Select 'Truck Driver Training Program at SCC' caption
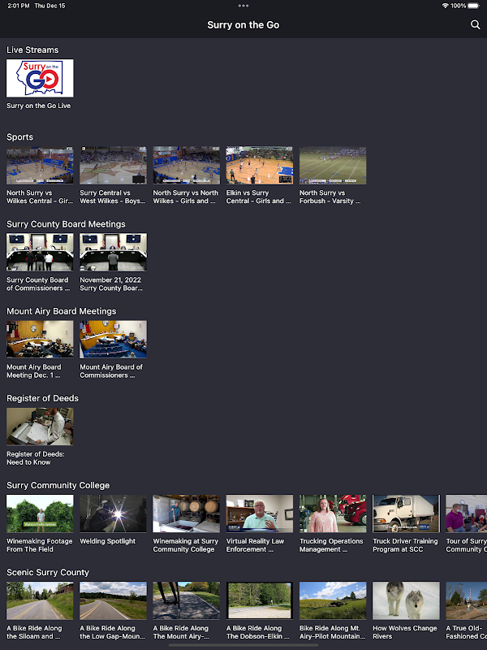The height and width of the screenshot is (650, 487). click(x=405, y=545)
